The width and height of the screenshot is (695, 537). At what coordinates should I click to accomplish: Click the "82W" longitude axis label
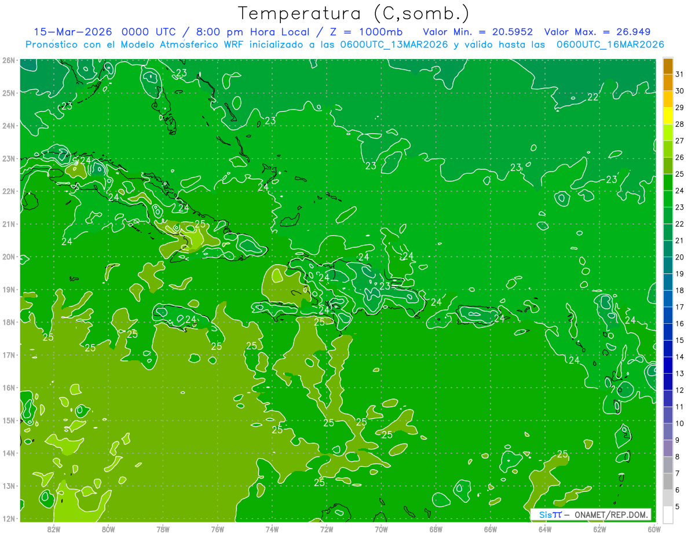click(x=54, y=529)
